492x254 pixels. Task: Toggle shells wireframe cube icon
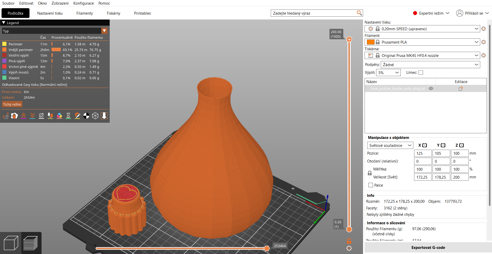coord(95,116)
